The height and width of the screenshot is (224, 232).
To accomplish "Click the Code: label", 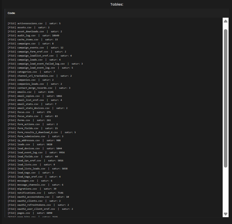I will [12, 13].
